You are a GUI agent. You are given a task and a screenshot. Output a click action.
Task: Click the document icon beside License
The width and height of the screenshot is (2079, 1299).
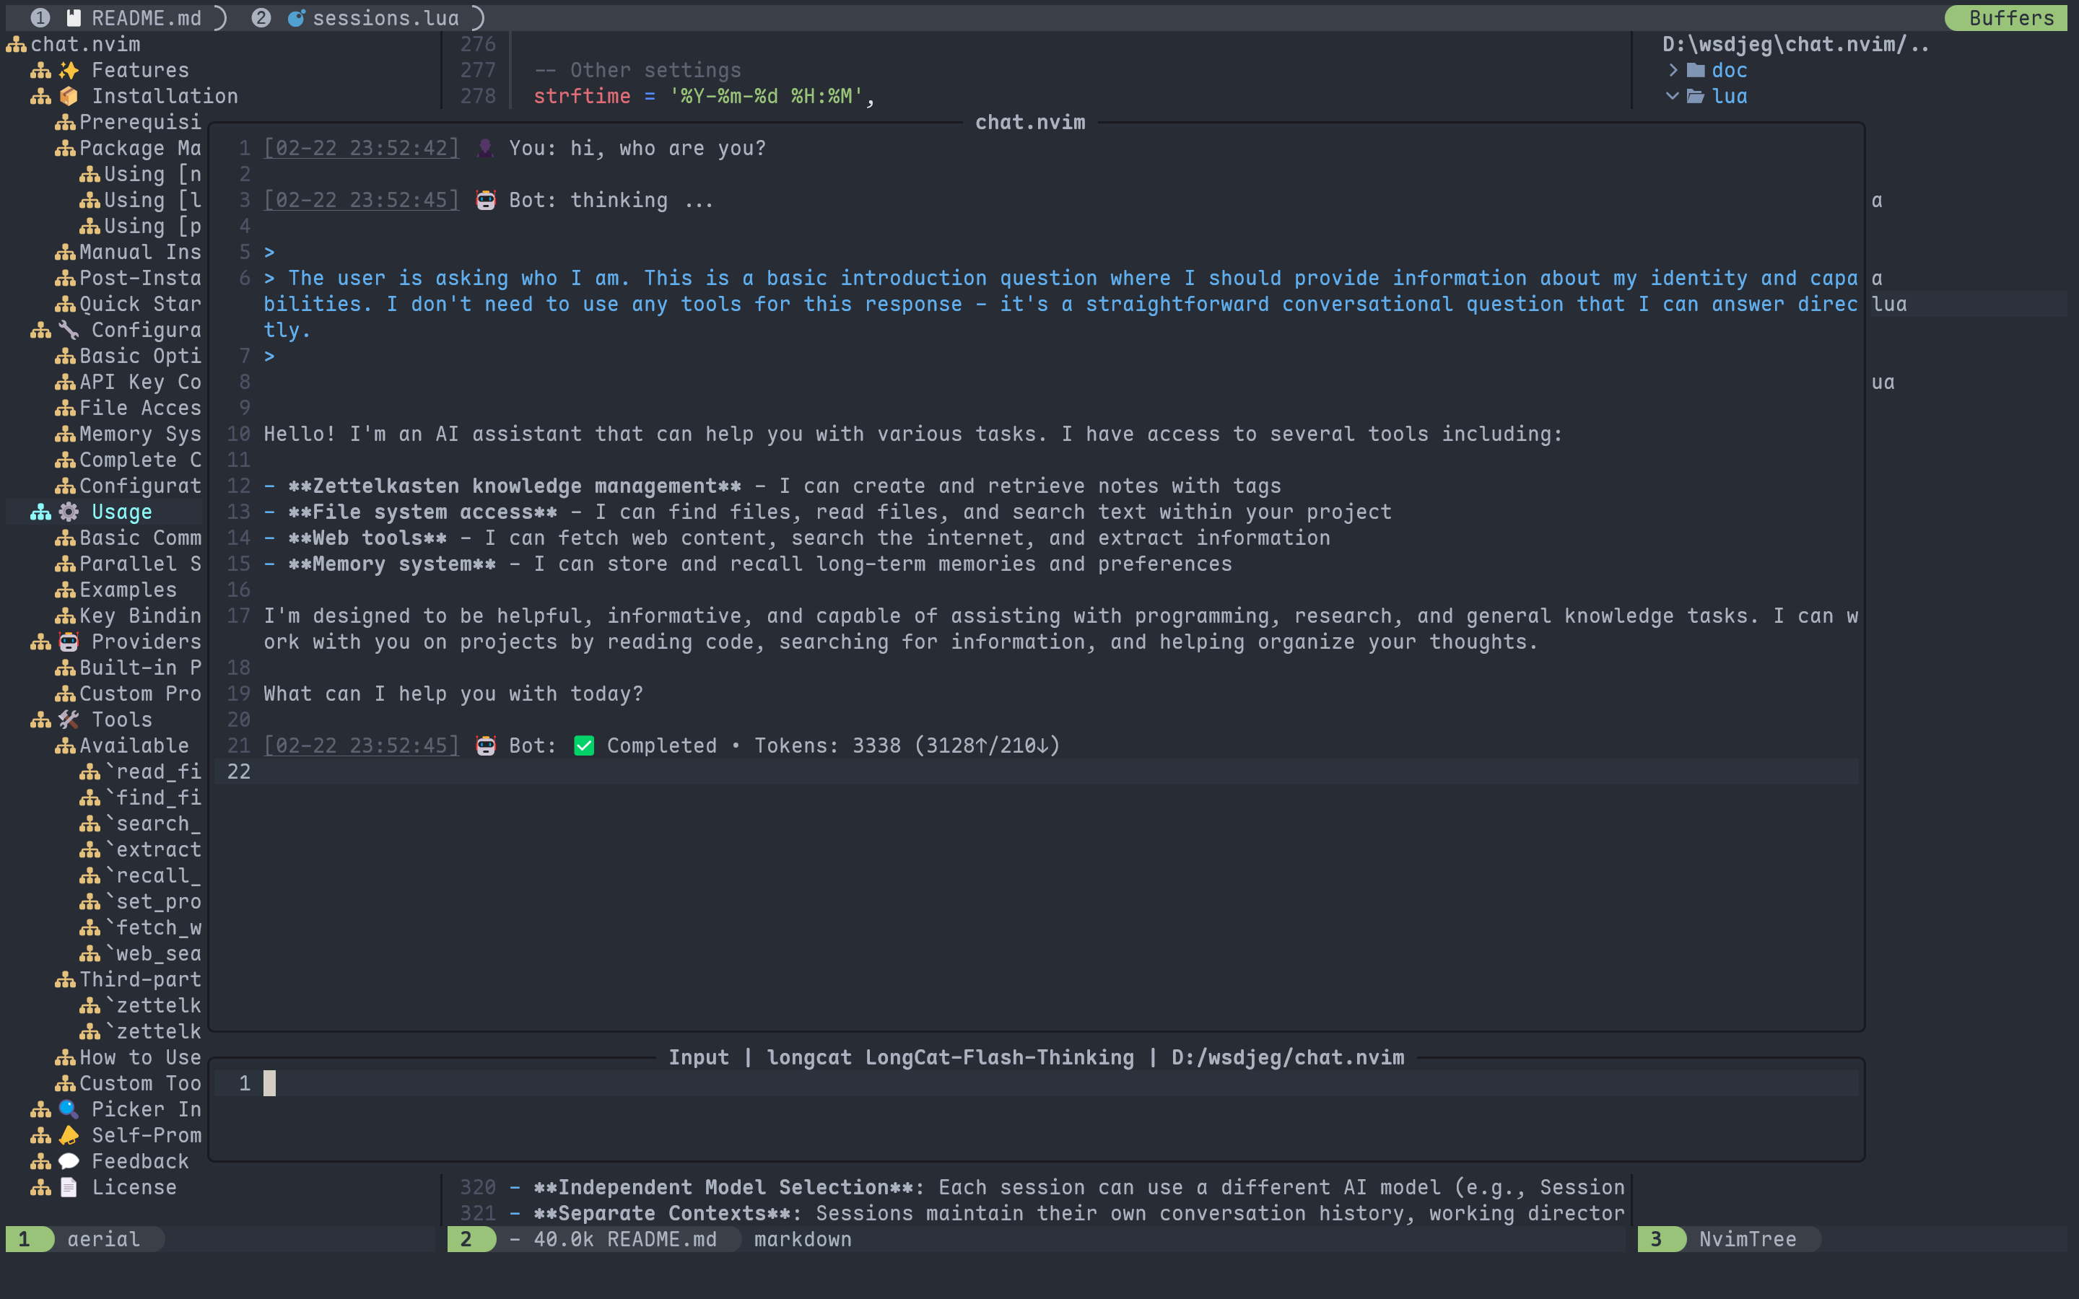[x=69, y=1187]
